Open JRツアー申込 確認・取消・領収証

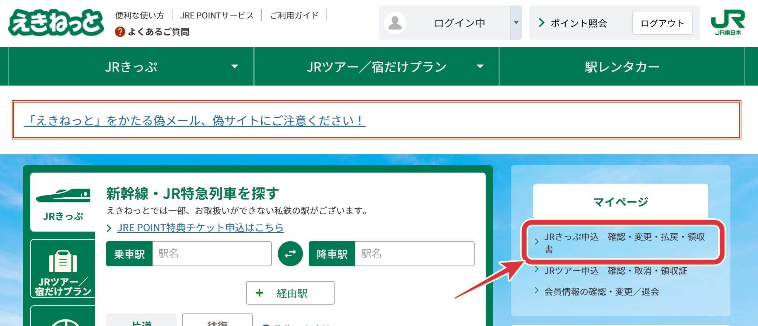616,271
